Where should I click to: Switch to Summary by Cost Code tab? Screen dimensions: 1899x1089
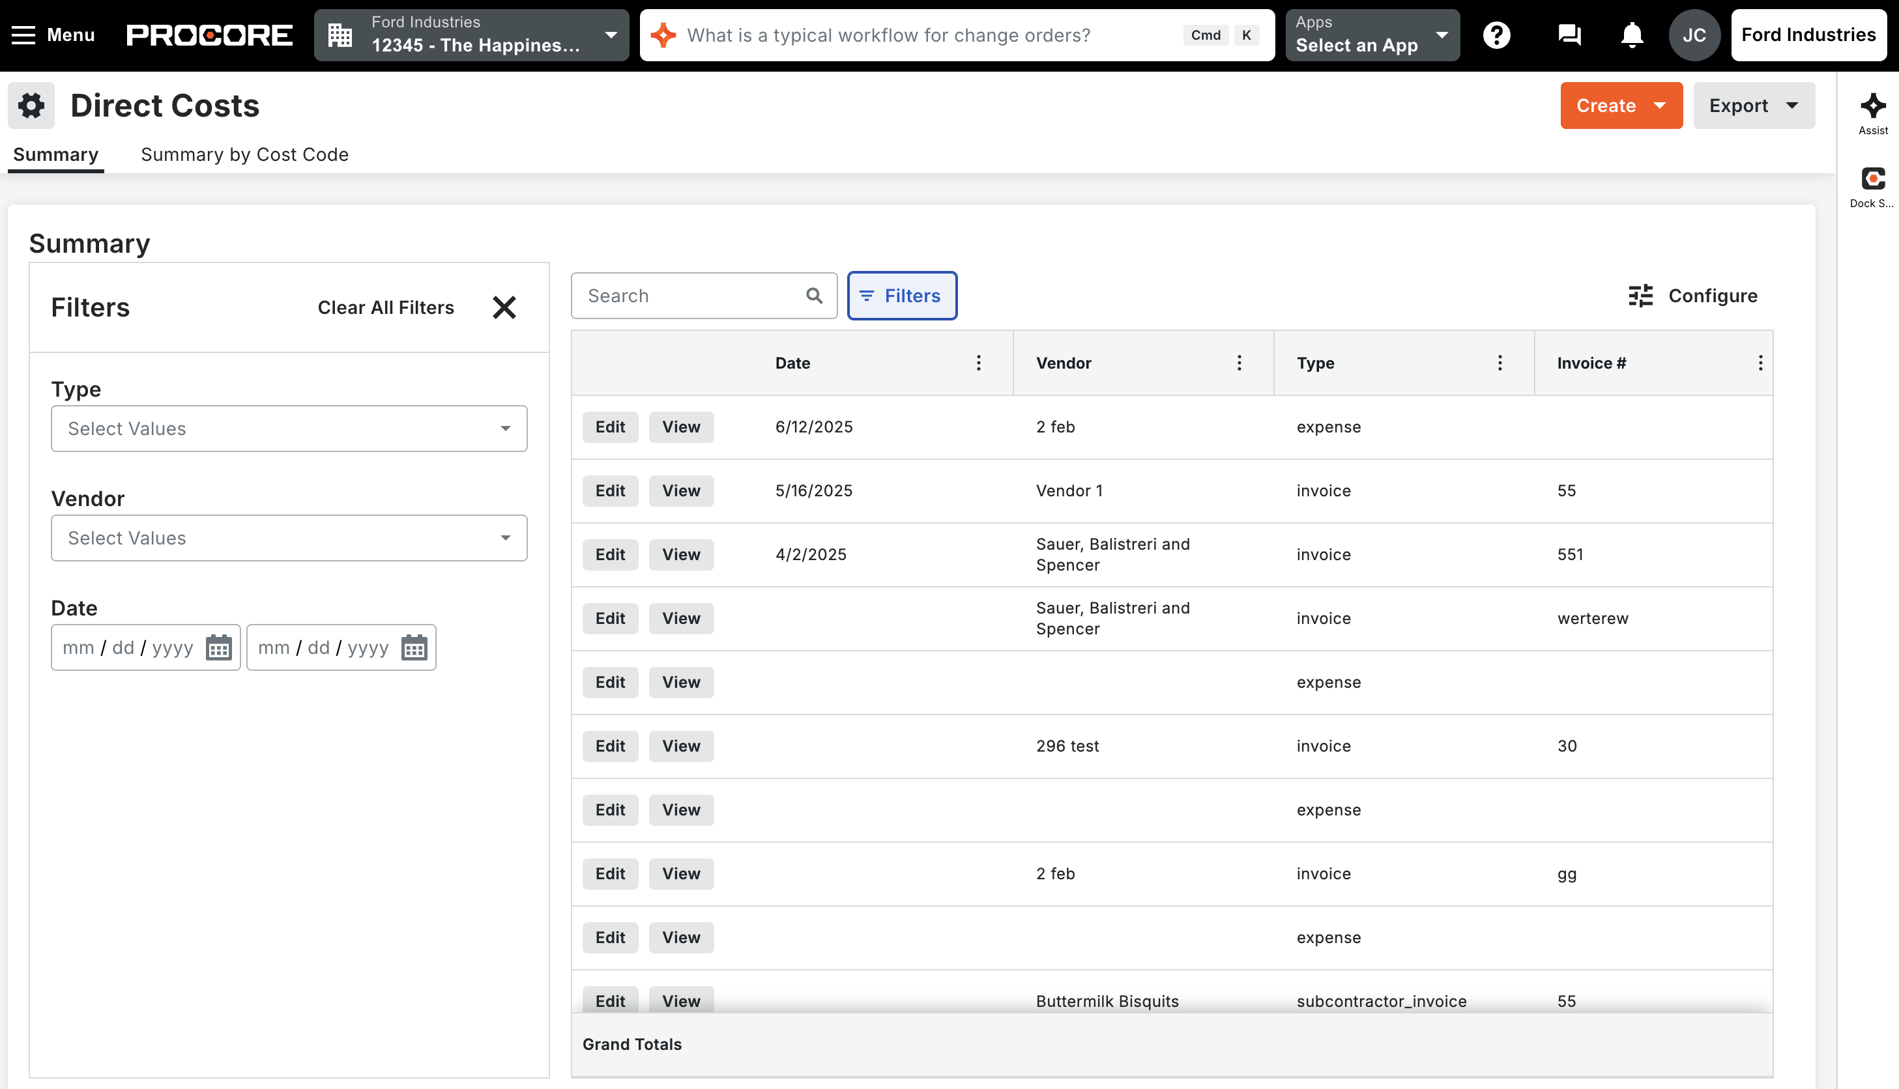coord(244,154)
